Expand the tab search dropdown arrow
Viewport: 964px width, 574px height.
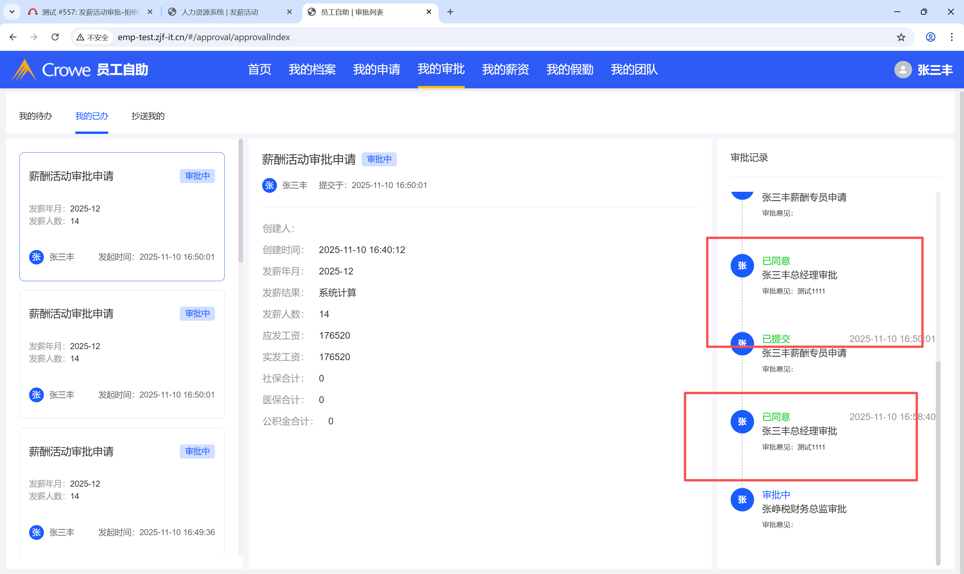[12, 12]
